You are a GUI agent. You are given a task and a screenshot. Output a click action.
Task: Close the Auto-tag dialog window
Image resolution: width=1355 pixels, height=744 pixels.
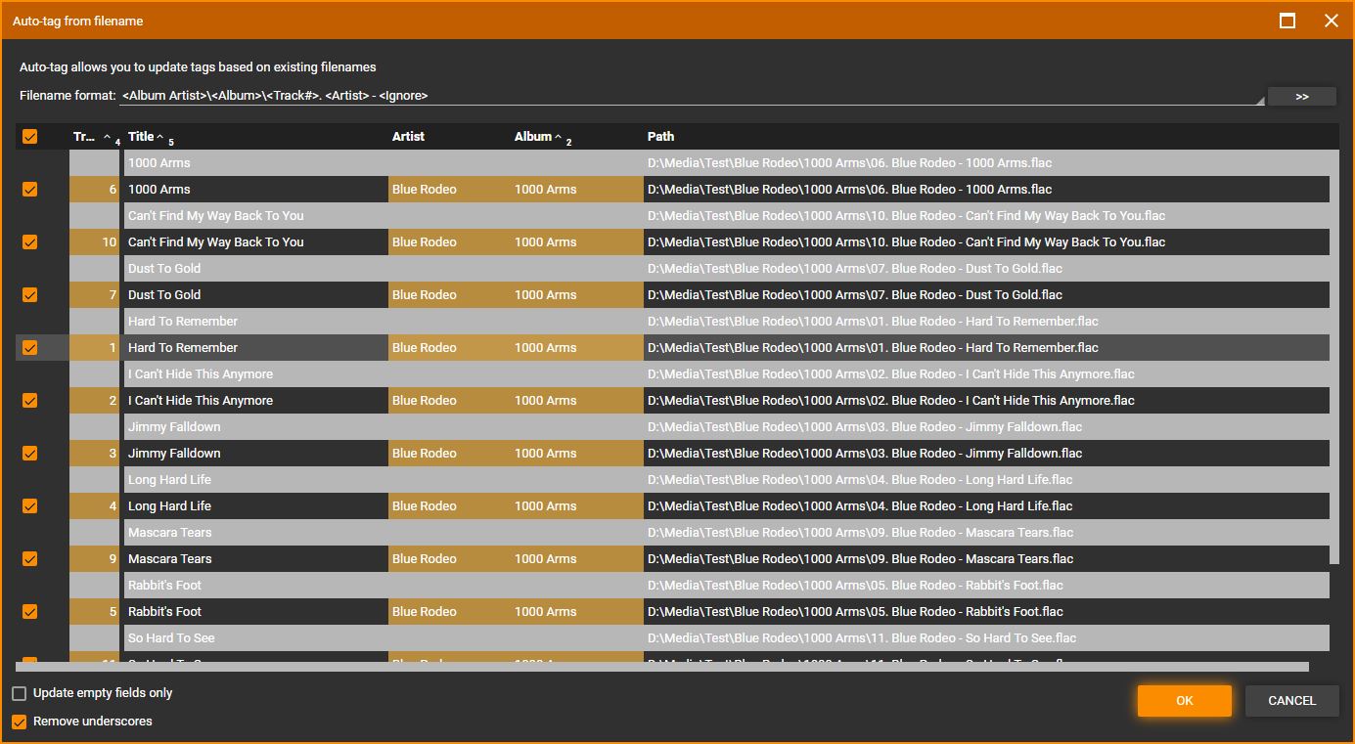pyautogui.click(x=1331, y=21)
